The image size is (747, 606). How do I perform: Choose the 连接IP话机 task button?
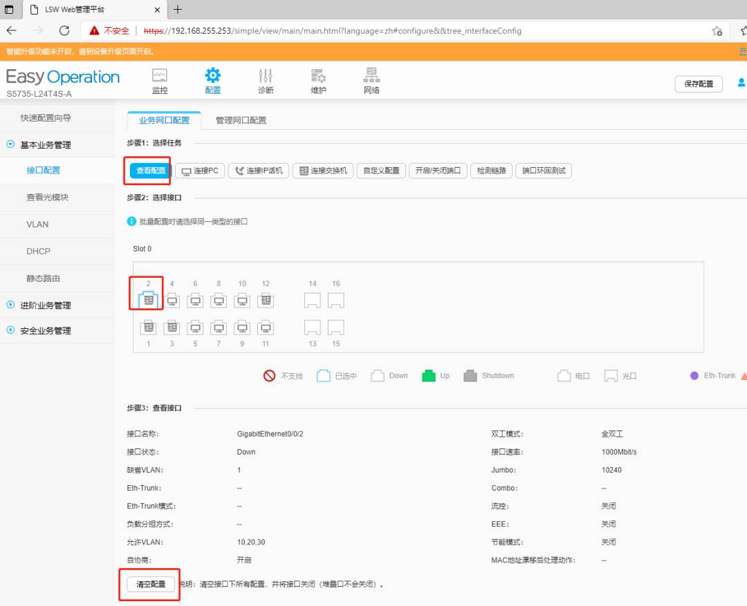(259, 171)
